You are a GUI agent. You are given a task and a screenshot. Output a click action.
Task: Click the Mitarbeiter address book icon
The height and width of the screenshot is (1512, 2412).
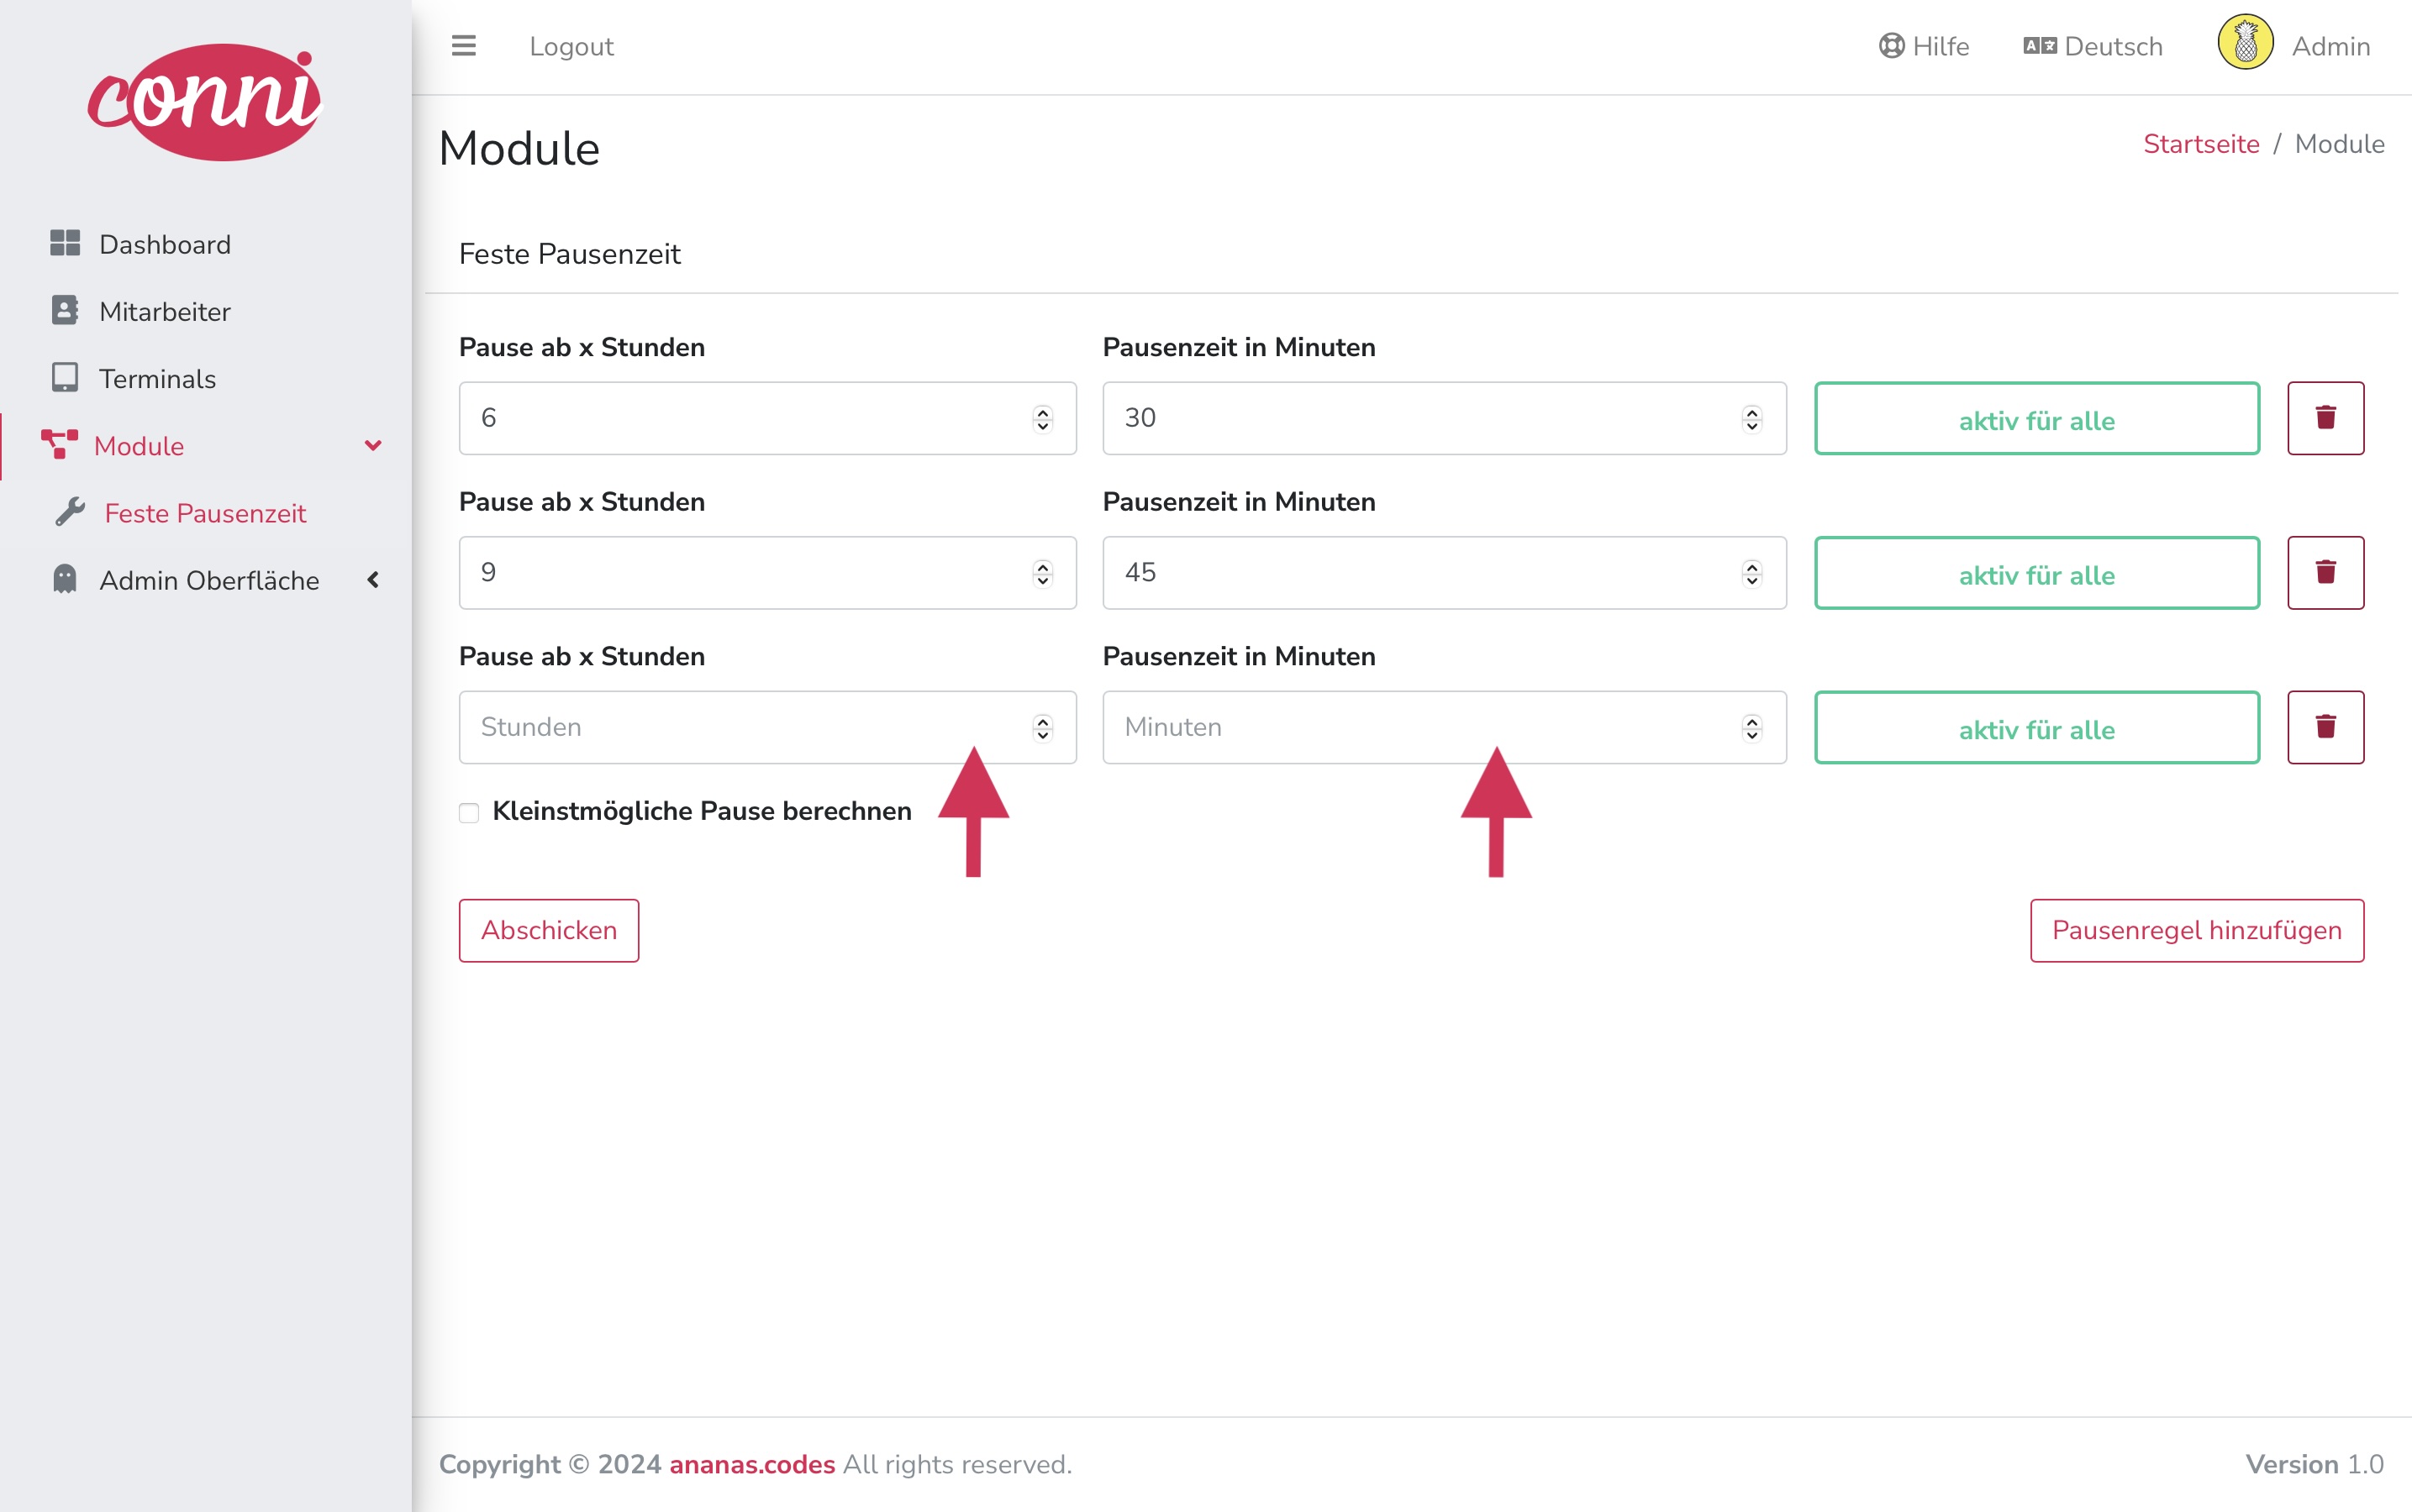pos(65,310)
